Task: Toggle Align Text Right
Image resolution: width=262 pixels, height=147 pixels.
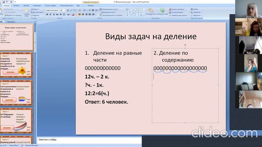Action: pyautogui.click(x=86, y=15)
